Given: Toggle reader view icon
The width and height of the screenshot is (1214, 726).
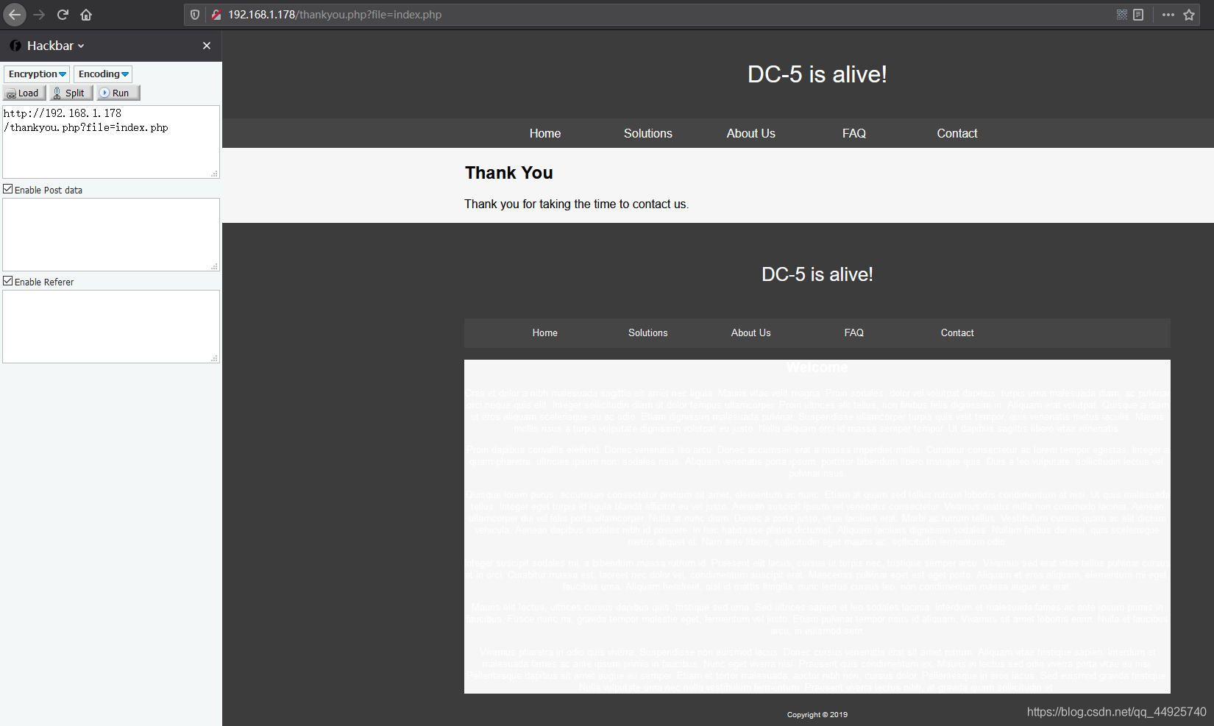Looking at the screenshot, I should pos(1138,15).
